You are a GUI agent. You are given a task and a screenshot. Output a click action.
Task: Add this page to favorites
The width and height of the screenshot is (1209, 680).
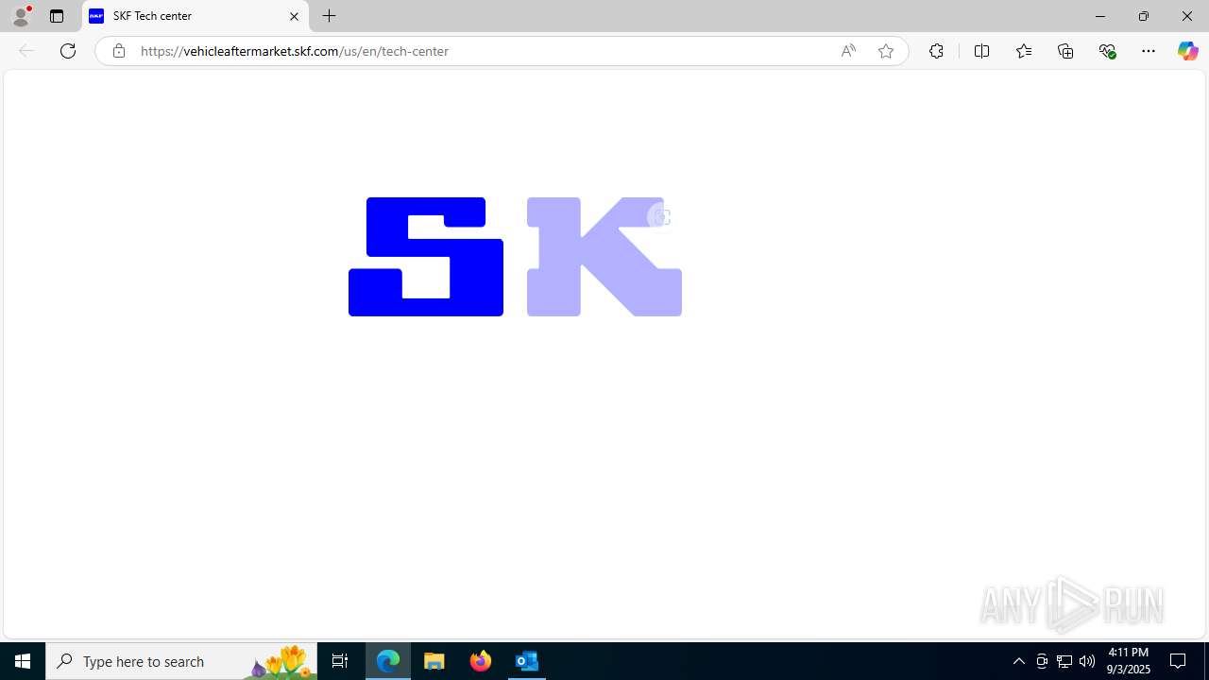coord(886,51)
